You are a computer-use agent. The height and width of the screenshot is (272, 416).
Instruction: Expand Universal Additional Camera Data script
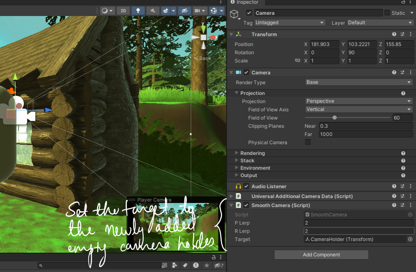coord(231,196)
